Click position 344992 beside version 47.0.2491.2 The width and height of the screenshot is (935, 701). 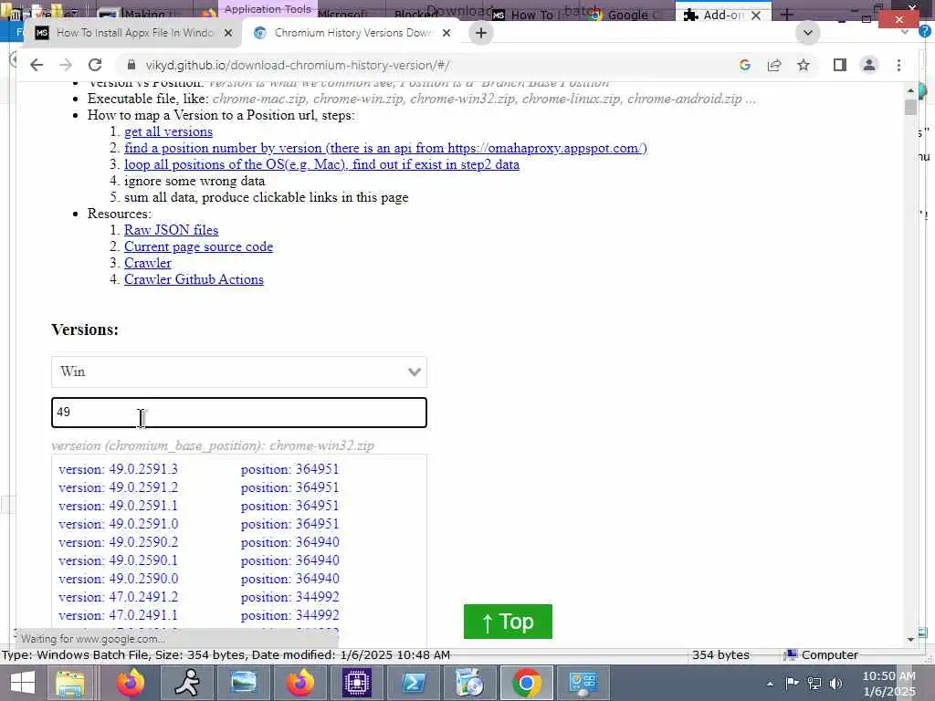click(x=289, y=597)
